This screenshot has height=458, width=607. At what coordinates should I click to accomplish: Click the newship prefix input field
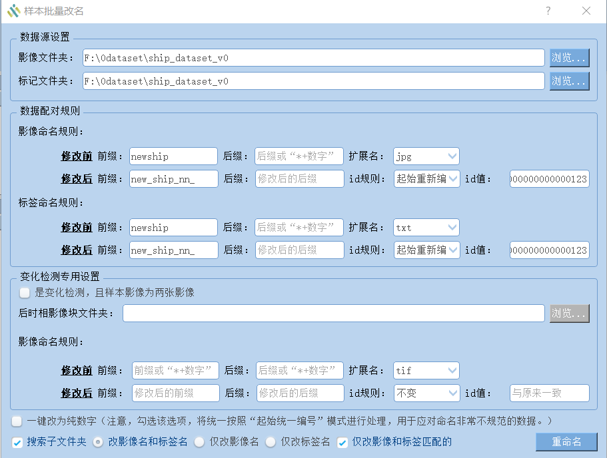(x=173, y=156)
